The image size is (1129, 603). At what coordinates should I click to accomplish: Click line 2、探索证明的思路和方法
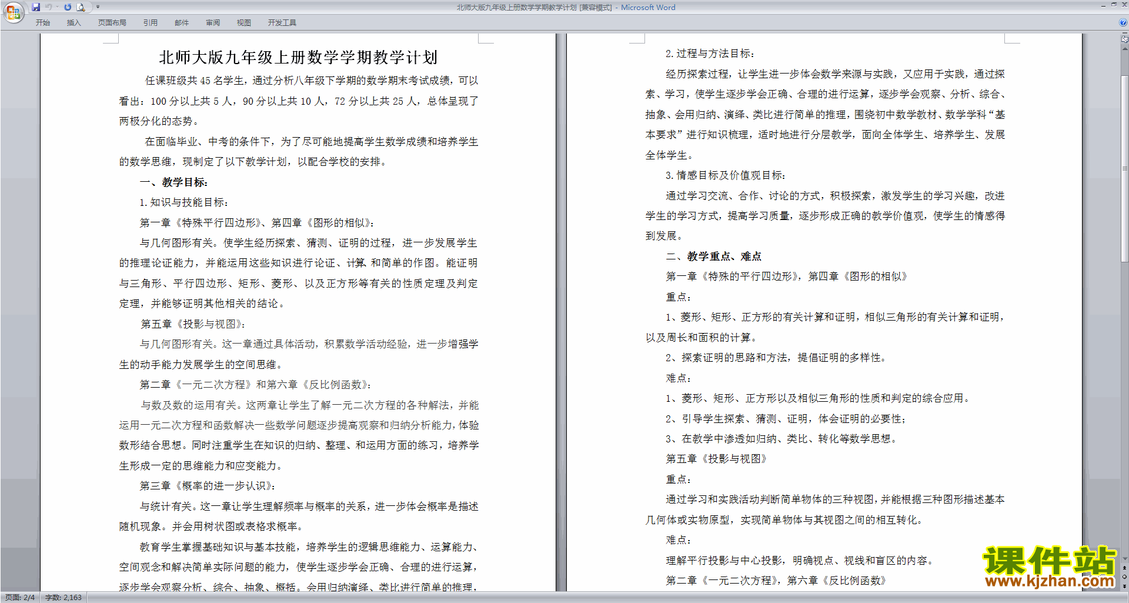click(776, 358)
